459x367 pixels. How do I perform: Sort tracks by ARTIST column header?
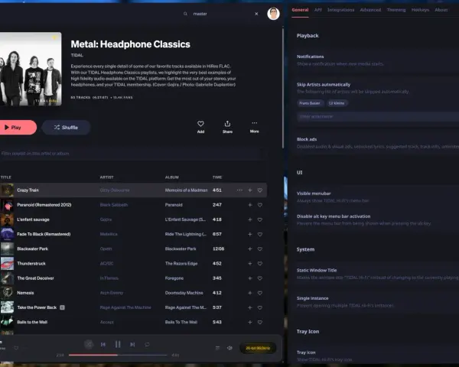106,177
